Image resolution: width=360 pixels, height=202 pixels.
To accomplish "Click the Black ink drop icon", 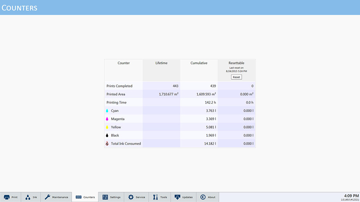I will pyautogui.click(x=107, y=135).
